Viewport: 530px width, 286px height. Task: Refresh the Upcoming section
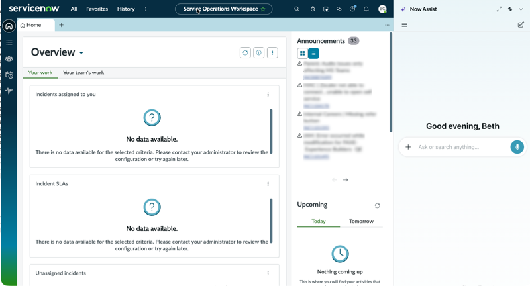click(x=377, y=206)
